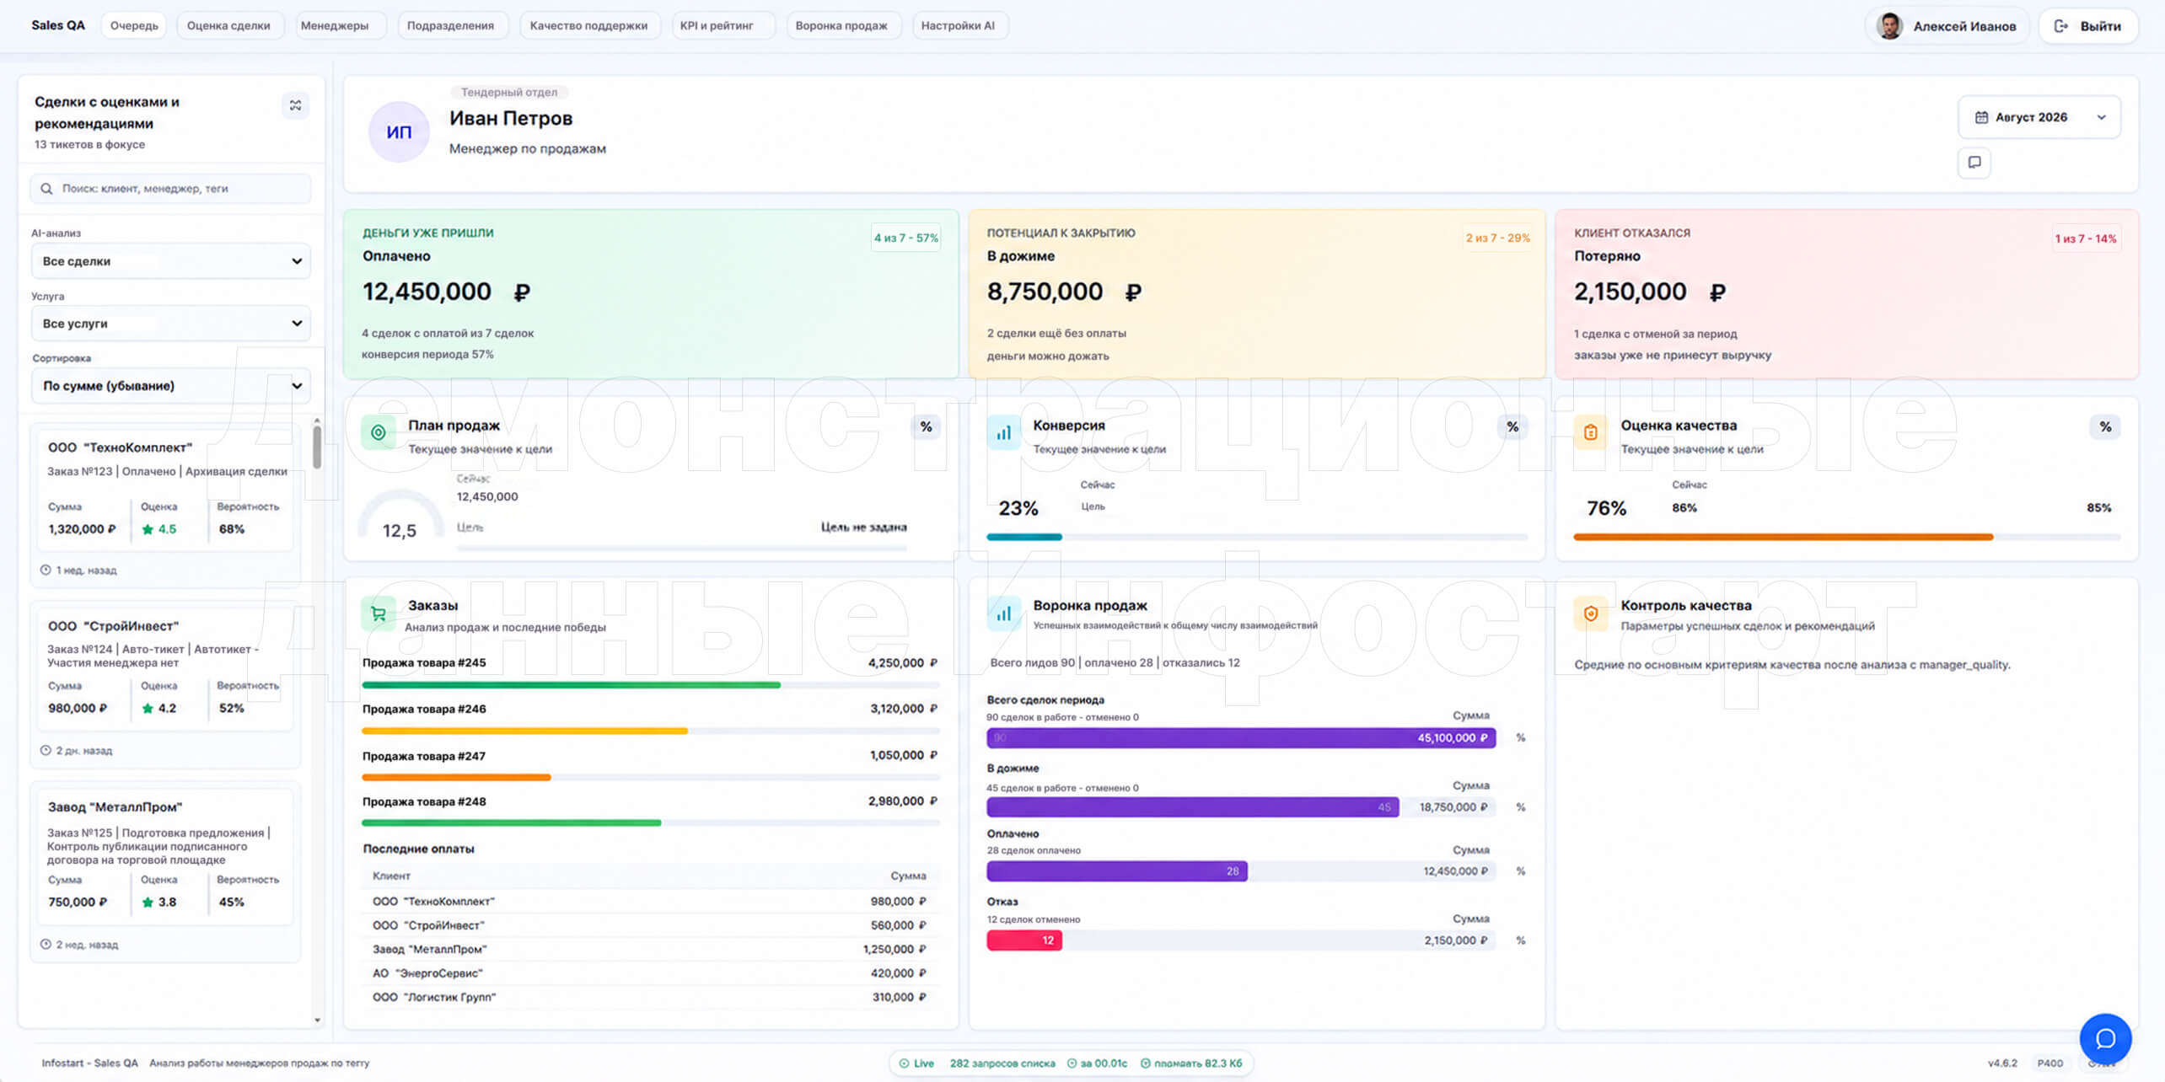Viewport: 2165px width, 1082px height.
Task: Click the expand icon in deals panel header
Action: (x=295, y=105)
